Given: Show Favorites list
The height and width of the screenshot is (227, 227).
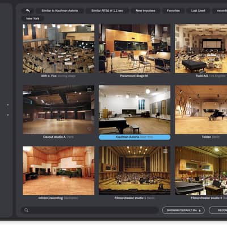Looking at the screenshot, I should tap(173, 11).
